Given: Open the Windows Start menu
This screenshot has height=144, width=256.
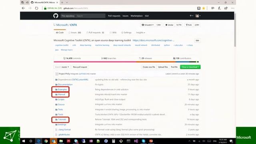Looking at the screenshot, I should [x=24, y=141].
